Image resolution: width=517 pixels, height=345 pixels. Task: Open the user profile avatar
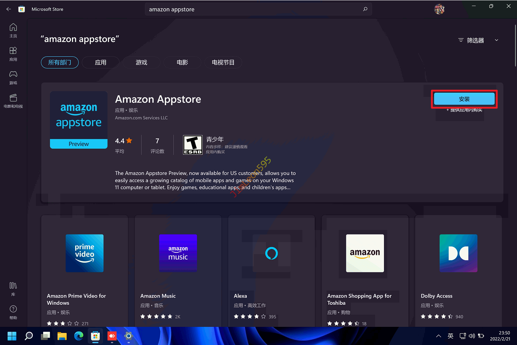click(439, 9)
